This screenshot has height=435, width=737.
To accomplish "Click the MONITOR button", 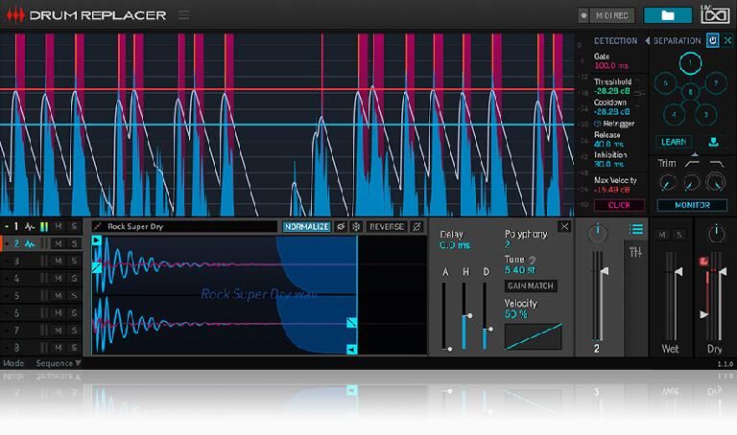I will point(692,205).
